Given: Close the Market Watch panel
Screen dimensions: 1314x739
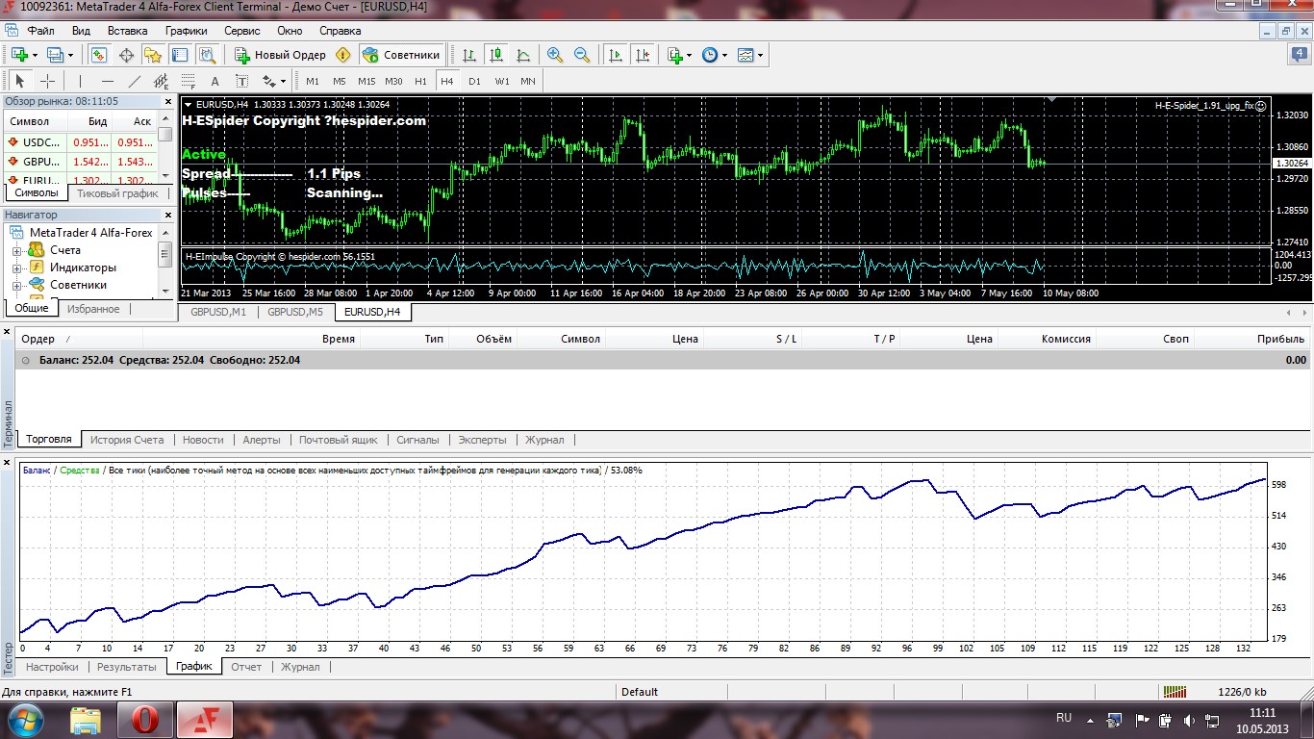Looking at the screenshot, I should point(169,101).
